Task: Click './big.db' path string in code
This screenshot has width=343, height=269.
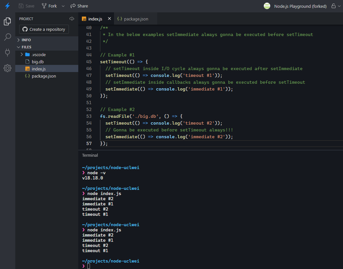Action: pyautogui.click(x=145, y=116)
